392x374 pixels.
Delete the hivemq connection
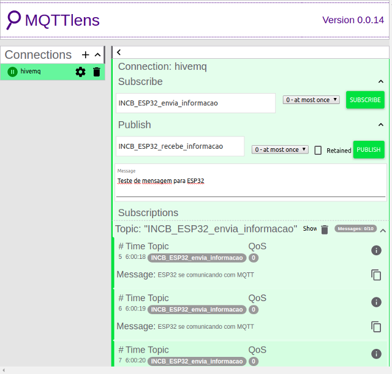pos(97,72)
